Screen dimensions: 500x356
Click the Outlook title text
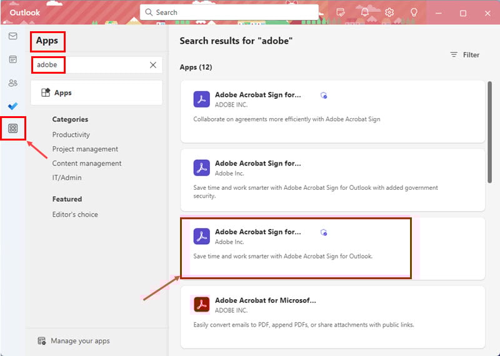(x=25, y=12)
